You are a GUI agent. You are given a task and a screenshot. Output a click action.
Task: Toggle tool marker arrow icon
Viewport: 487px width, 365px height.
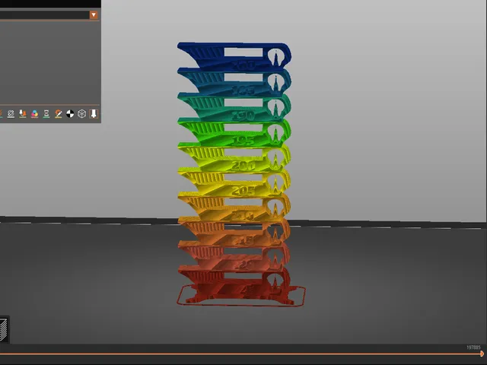(x=94, y=114)
